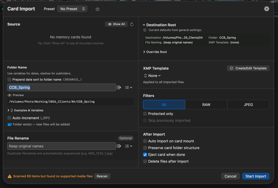Screen dimensions: 278x188
Task: Click the 'No memory cards found' message
Action: coord(71,37)
